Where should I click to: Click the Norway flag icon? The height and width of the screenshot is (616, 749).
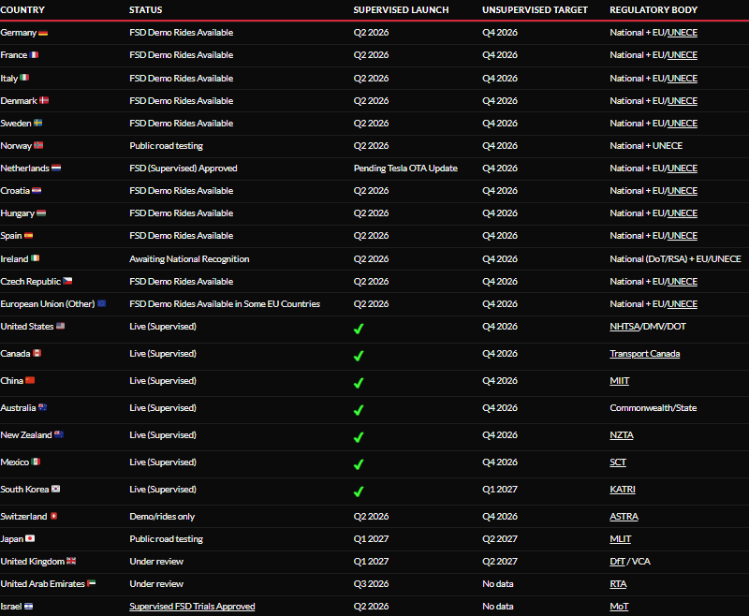[x=38, y=145]
